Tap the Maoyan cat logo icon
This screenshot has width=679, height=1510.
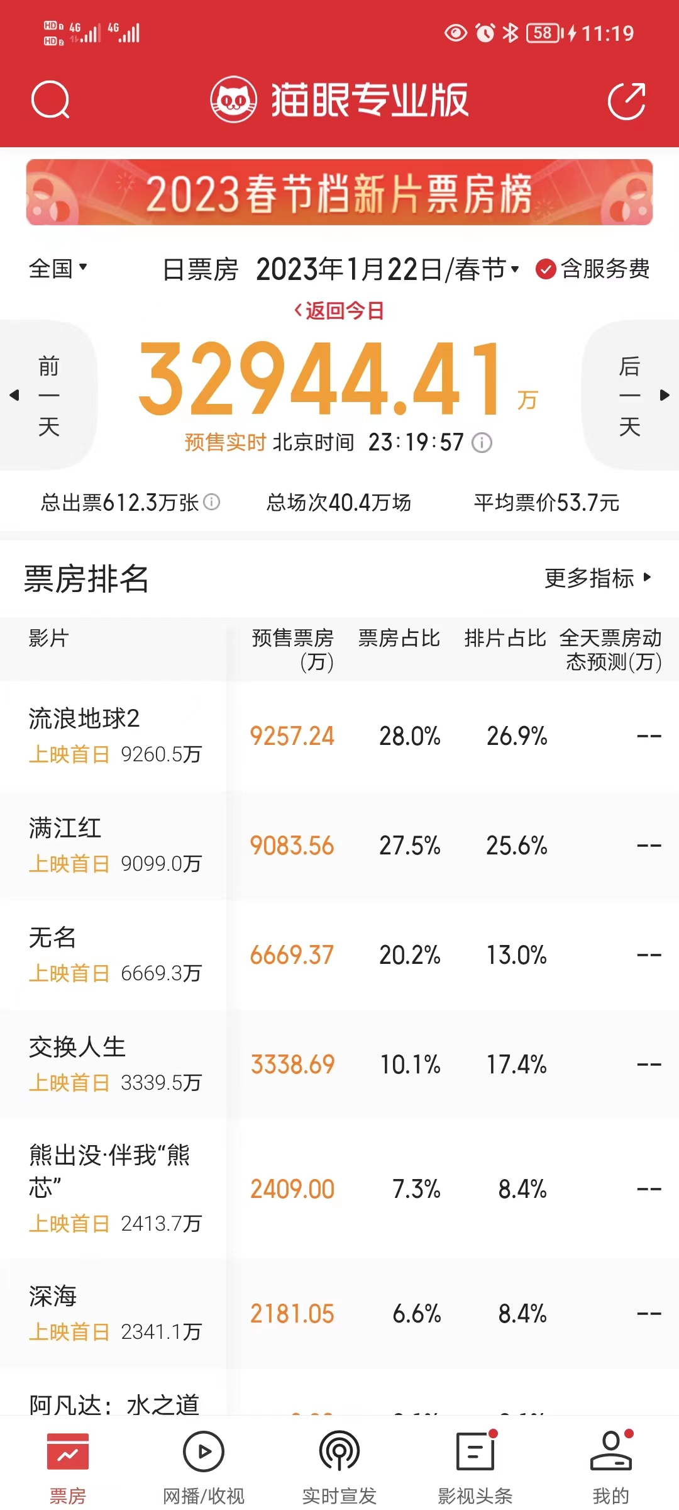(x=233, y=99)
